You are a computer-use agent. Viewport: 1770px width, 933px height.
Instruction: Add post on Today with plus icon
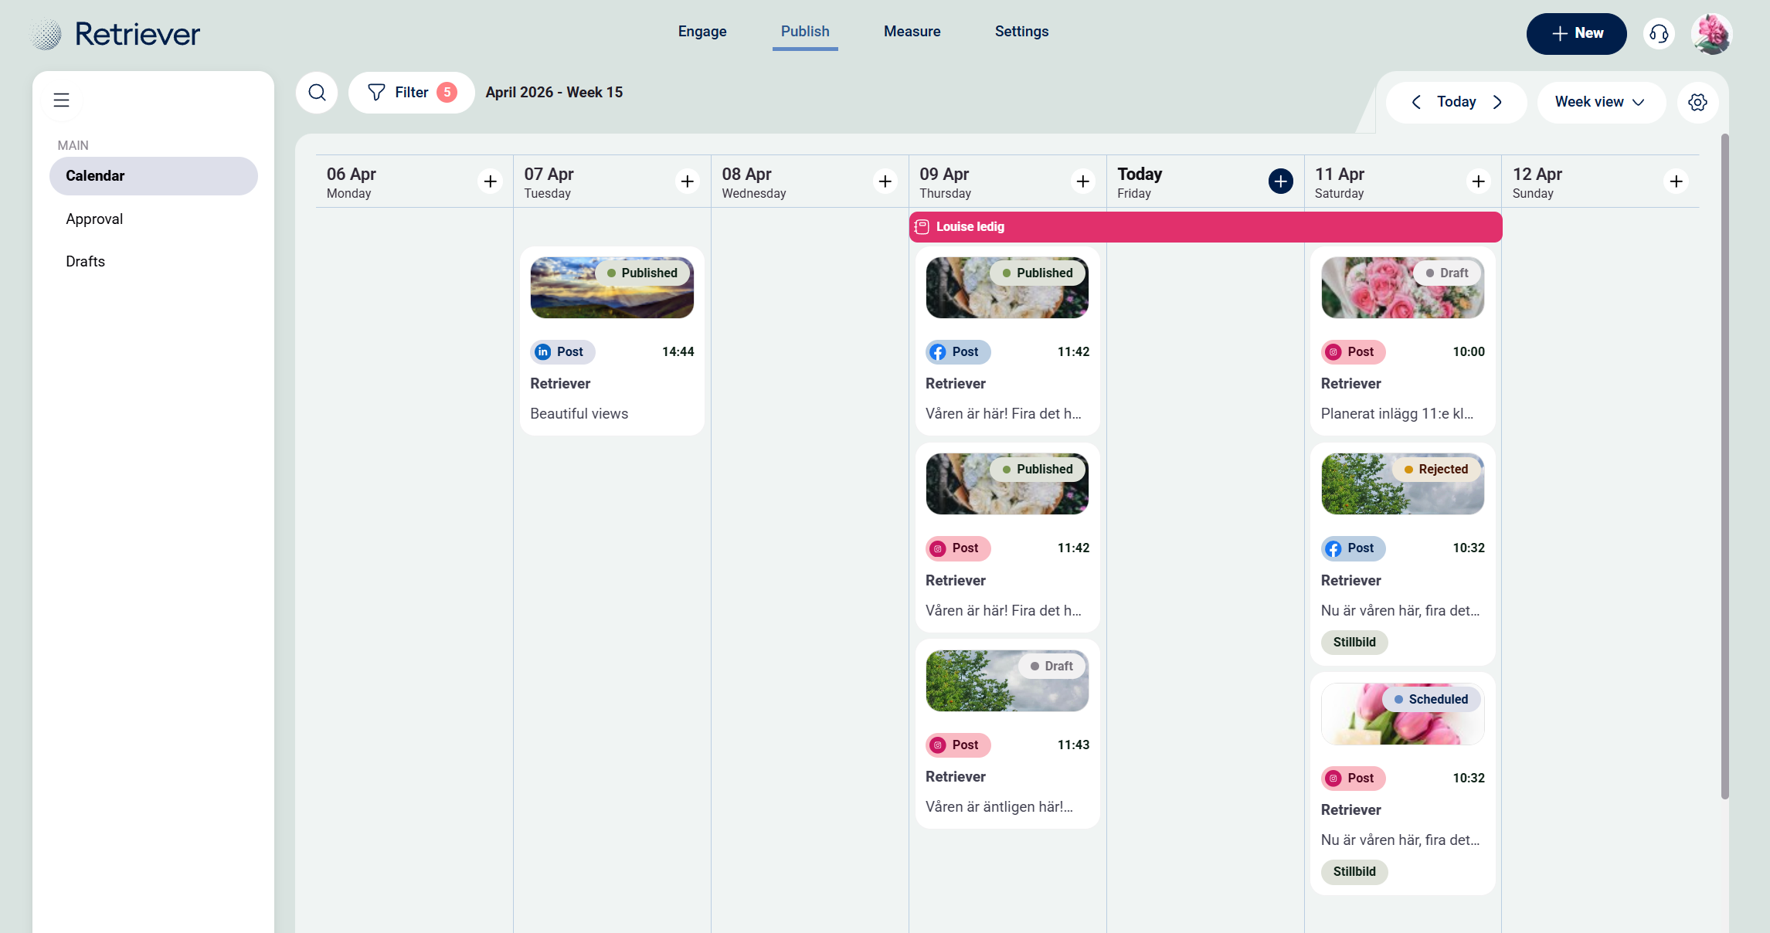[1280, 182]
